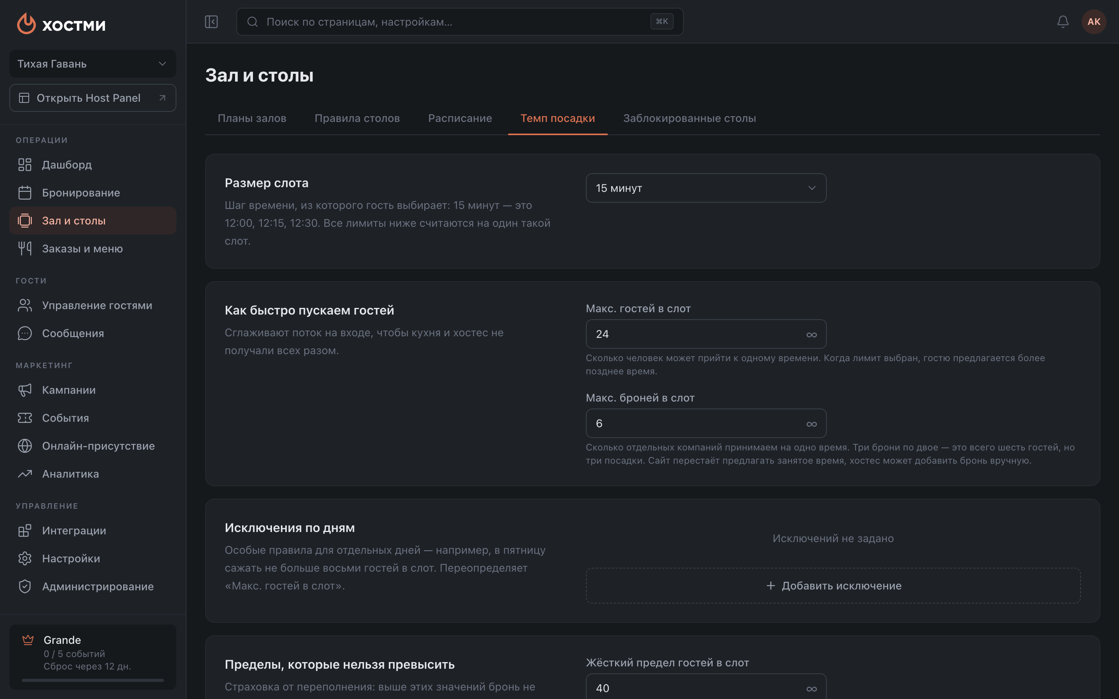
Task: Open the Тихая Гавань venue selector
Action: (92, 64)
